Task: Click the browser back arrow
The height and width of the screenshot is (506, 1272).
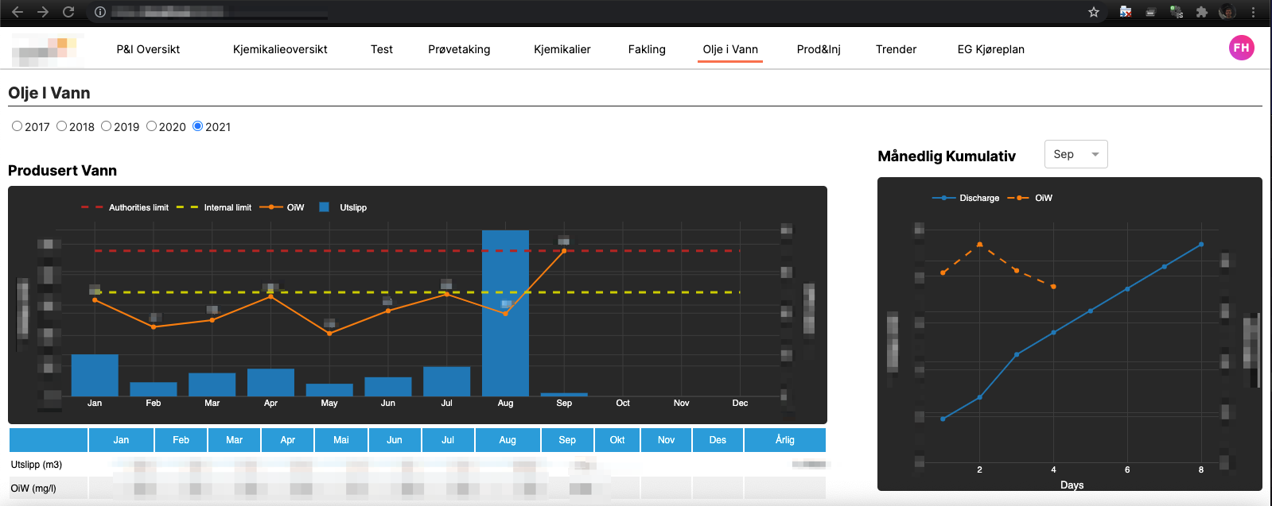Action: coord(18,12)
